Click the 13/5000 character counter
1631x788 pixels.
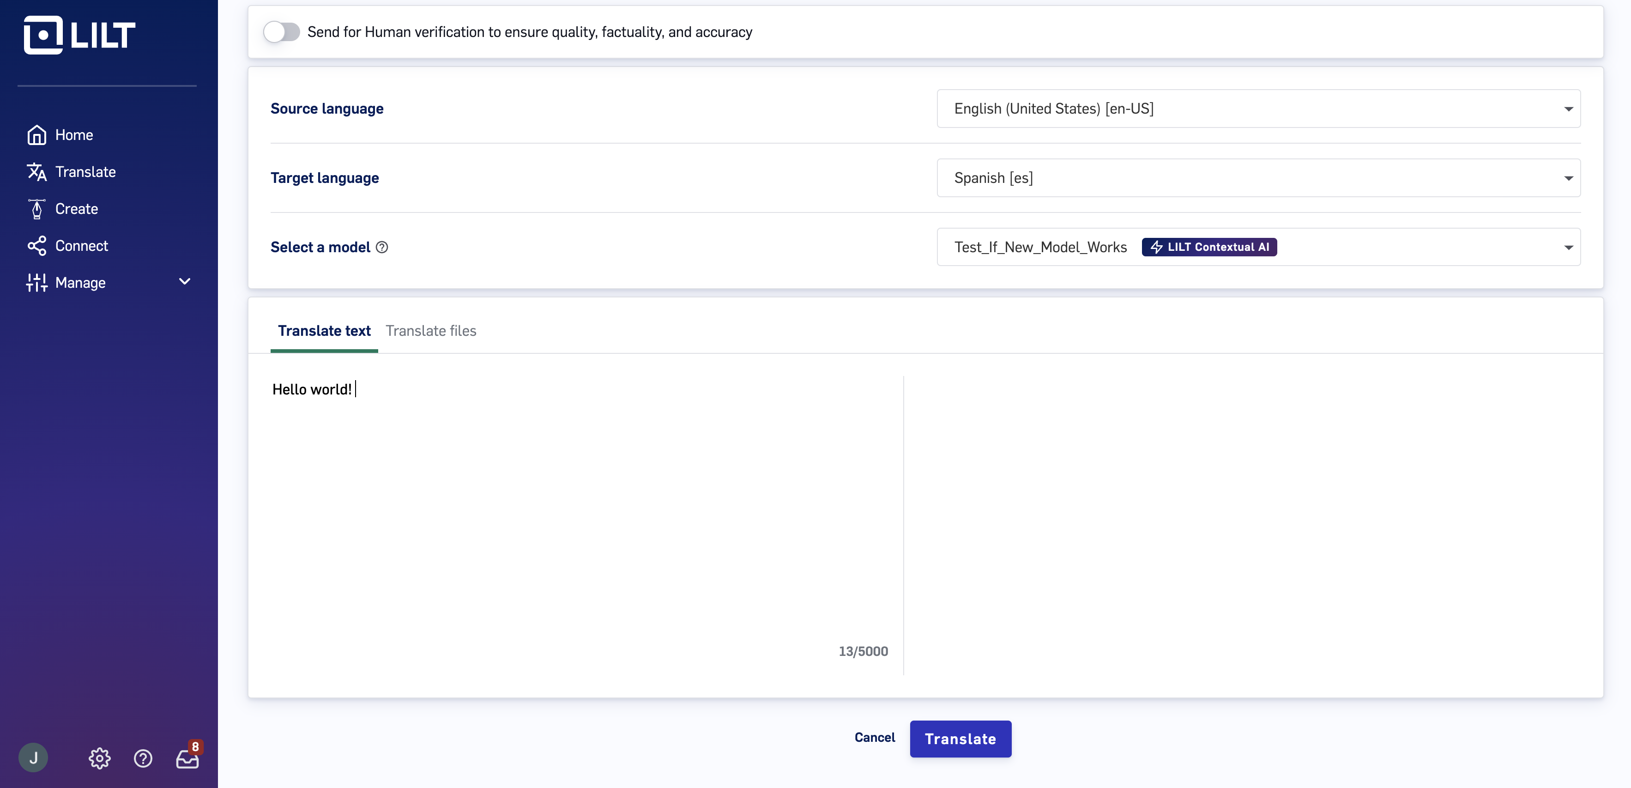pyautogui.click(x=864, y=651)
